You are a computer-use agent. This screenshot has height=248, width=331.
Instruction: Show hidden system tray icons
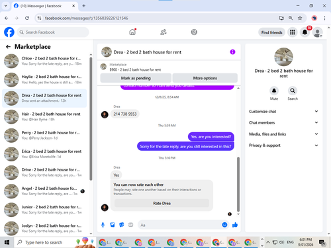click(268, 242)
